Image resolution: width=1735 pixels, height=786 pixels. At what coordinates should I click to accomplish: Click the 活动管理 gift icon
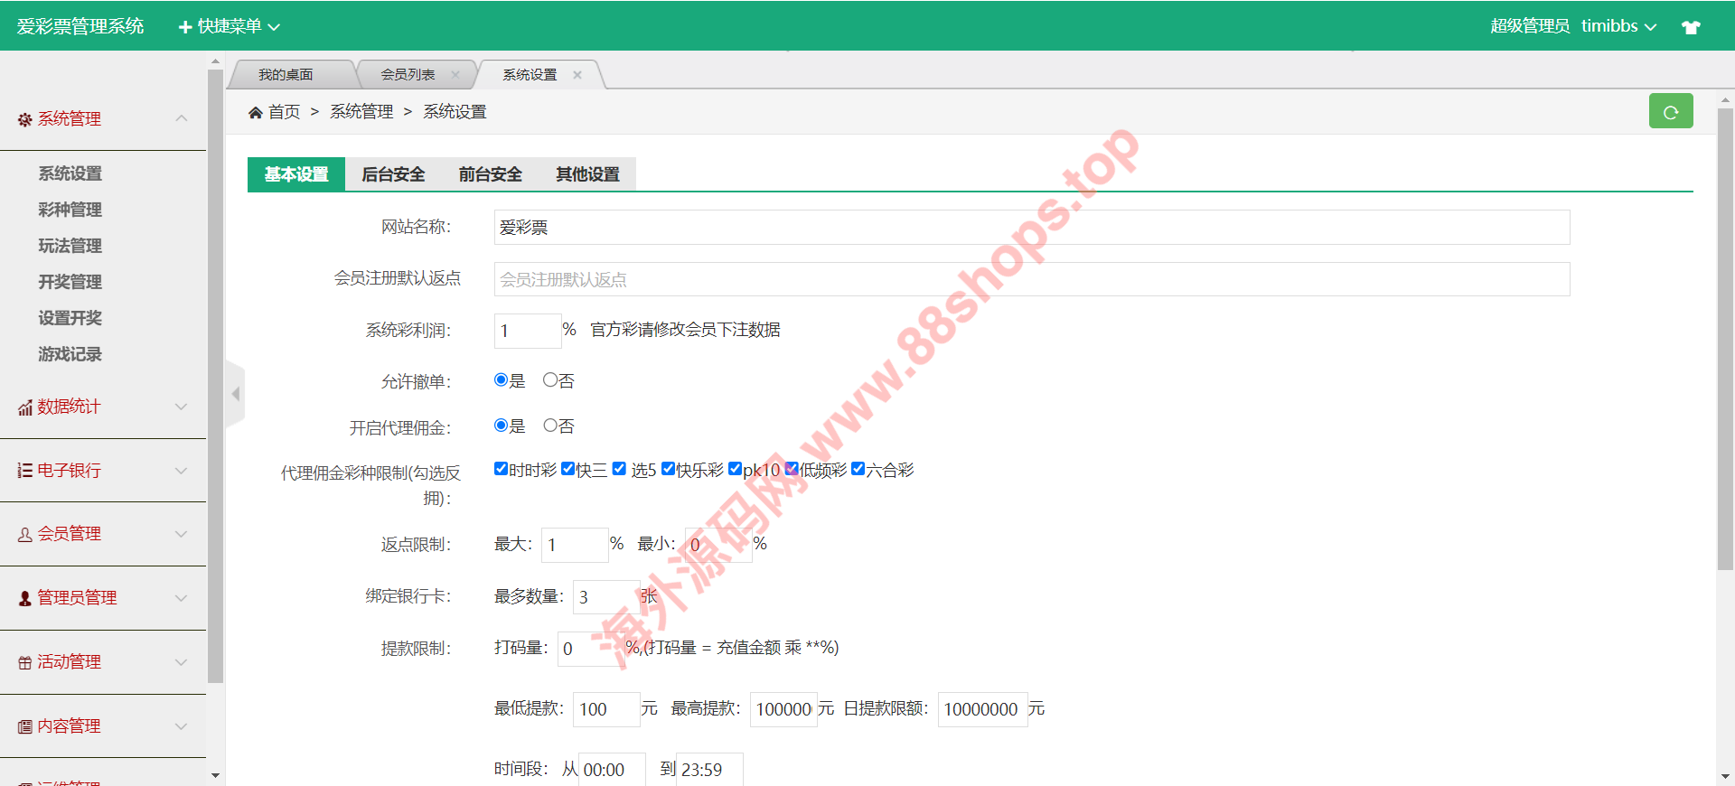coord(25,663)
